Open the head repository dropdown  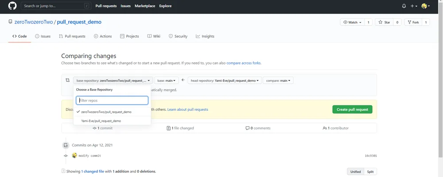[225, 80]
